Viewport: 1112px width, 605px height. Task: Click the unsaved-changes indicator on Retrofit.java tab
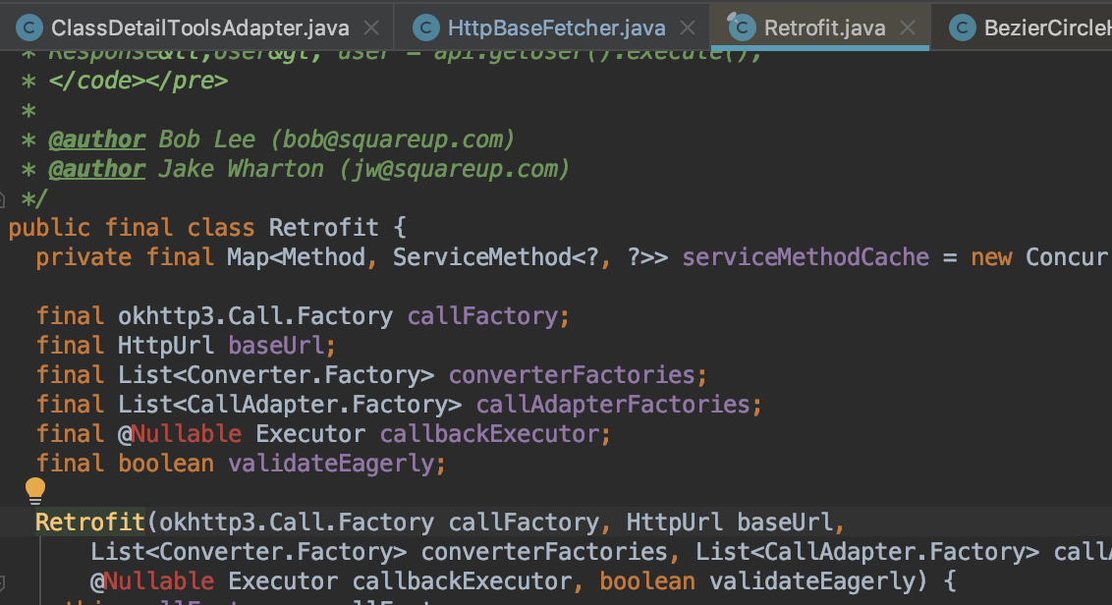pos(732,17)
